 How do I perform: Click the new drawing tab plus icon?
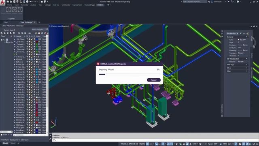point(39,22)
